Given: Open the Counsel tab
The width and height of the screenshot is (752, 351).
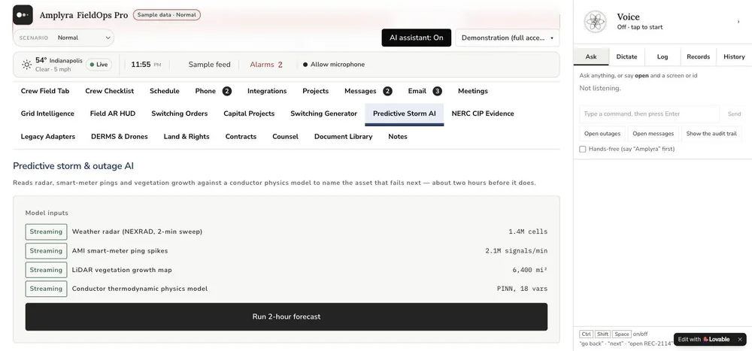Looking at the screenshot, I should click(x=285, y=137).
